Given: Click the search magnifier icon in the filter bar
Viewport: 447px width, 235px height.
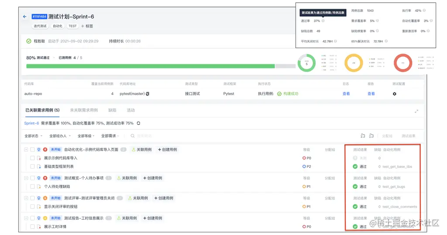Looking at the screenshot, I should [x=133, y=136].
